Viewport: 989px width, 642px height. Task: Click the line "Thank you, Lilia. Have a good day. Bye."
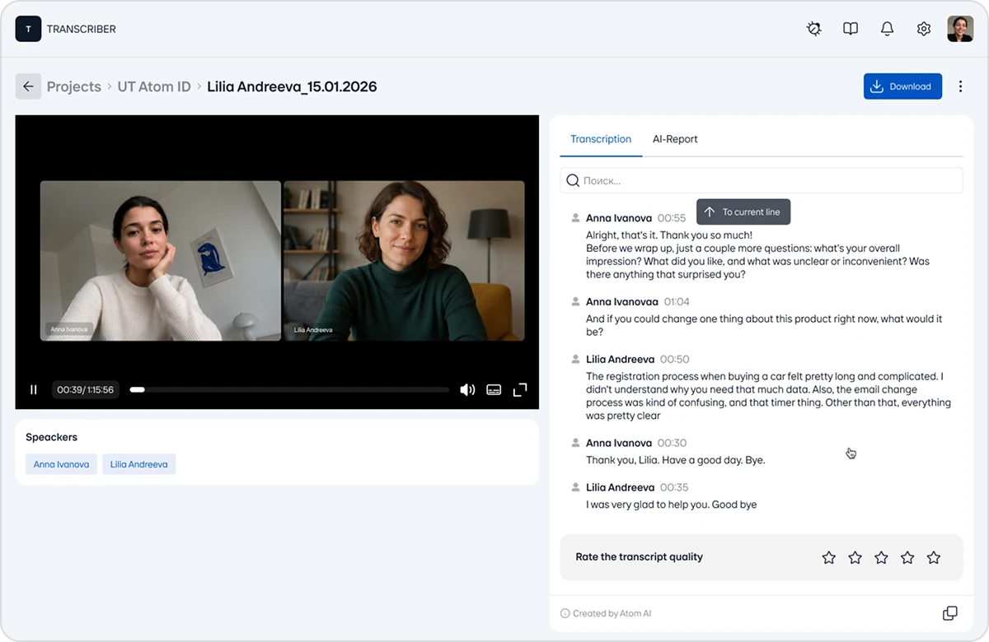(676, 460)
